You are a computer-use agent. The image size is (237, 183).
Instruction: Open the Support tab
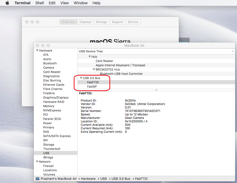[x=117, y=22]
